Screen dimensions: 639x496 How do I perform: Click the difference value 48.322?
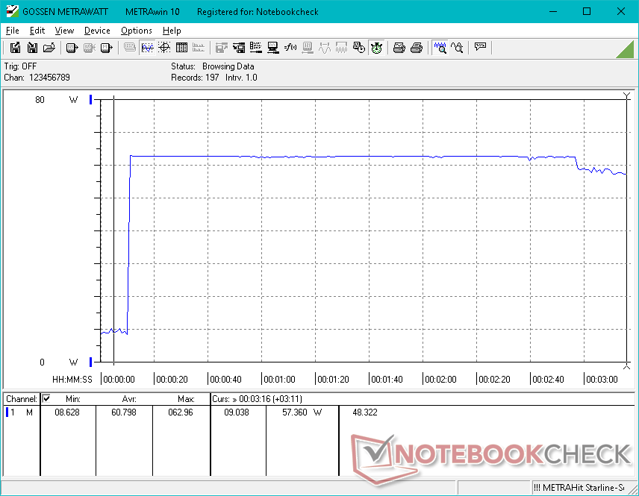pyautogui.click(x=365, y=412)
